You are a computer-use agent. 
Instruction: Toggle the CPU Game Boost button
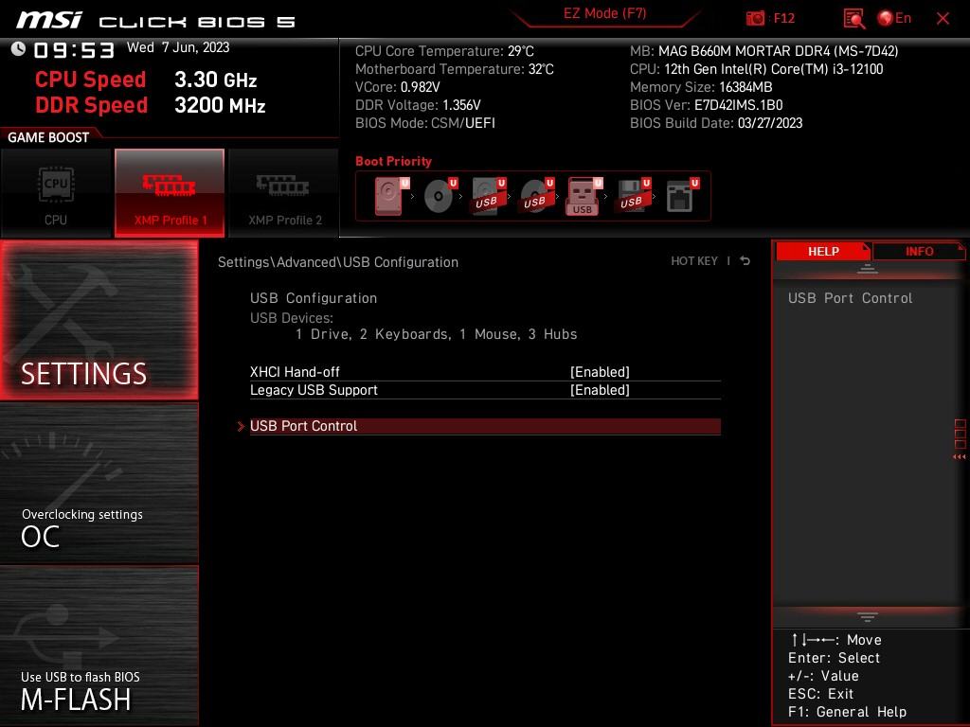[x=56, y=193]
